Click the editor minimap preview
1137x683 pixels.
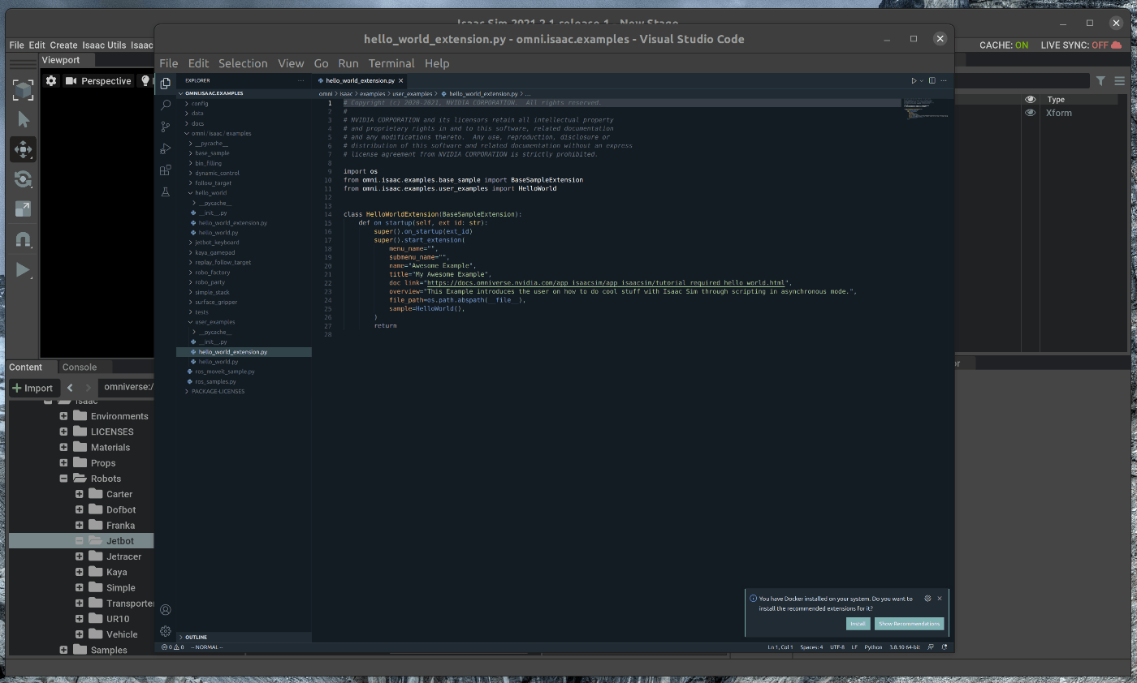924,110
